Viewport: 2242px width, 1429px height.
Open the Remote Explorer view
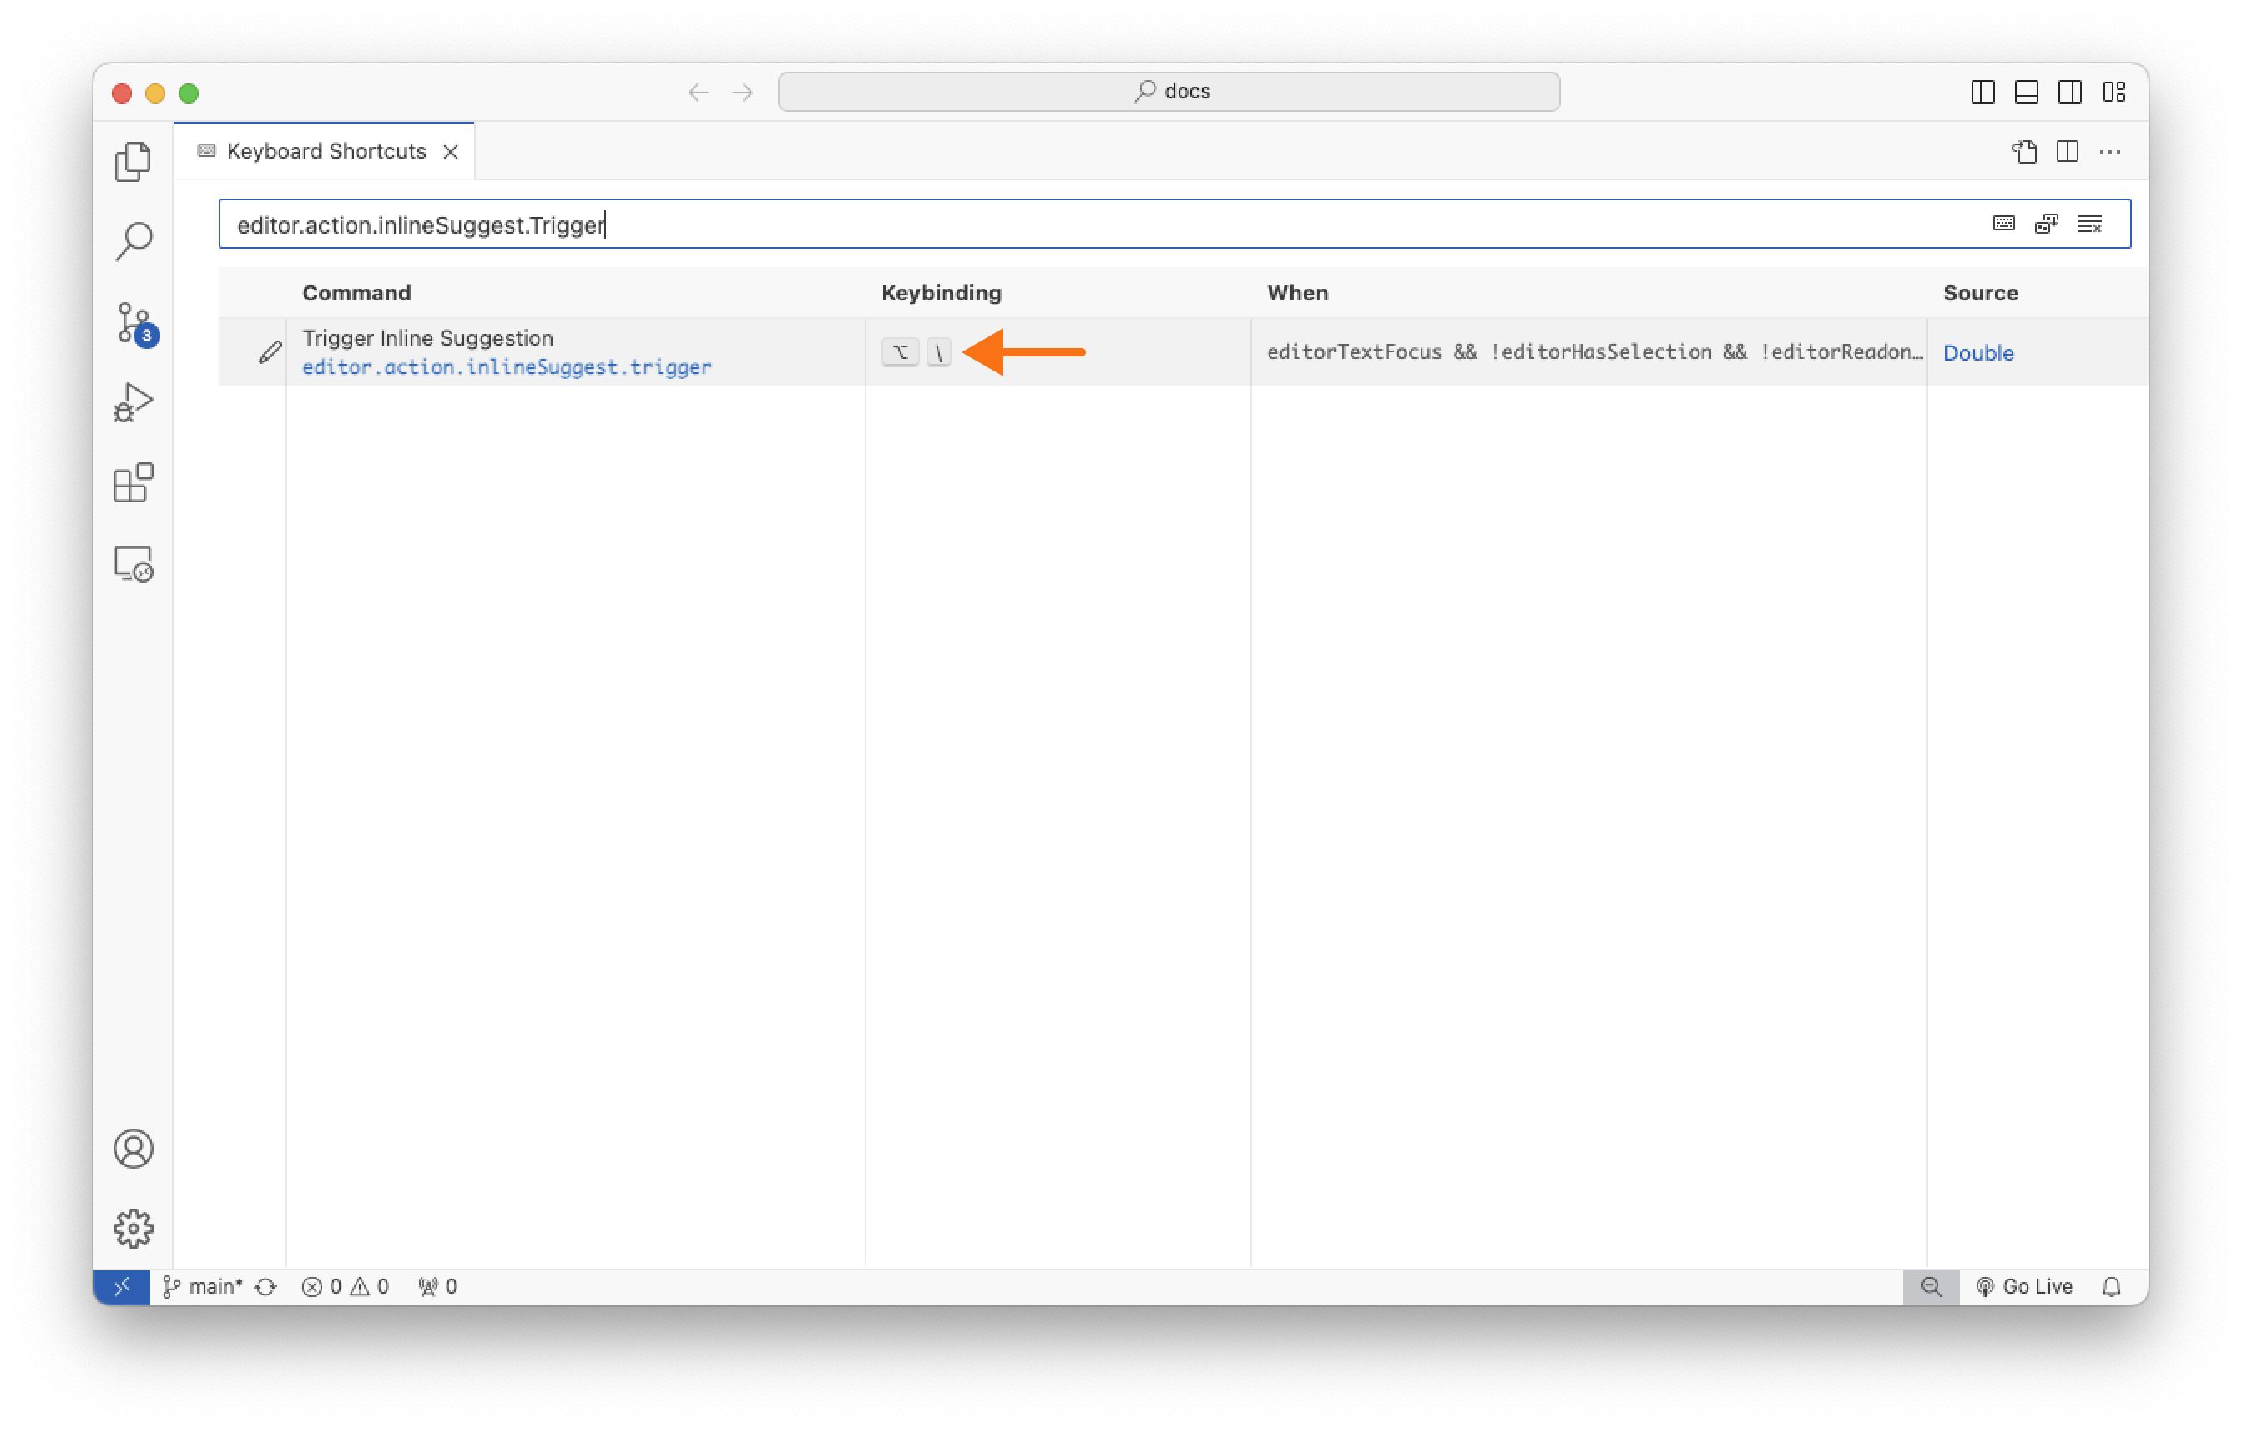134,563
